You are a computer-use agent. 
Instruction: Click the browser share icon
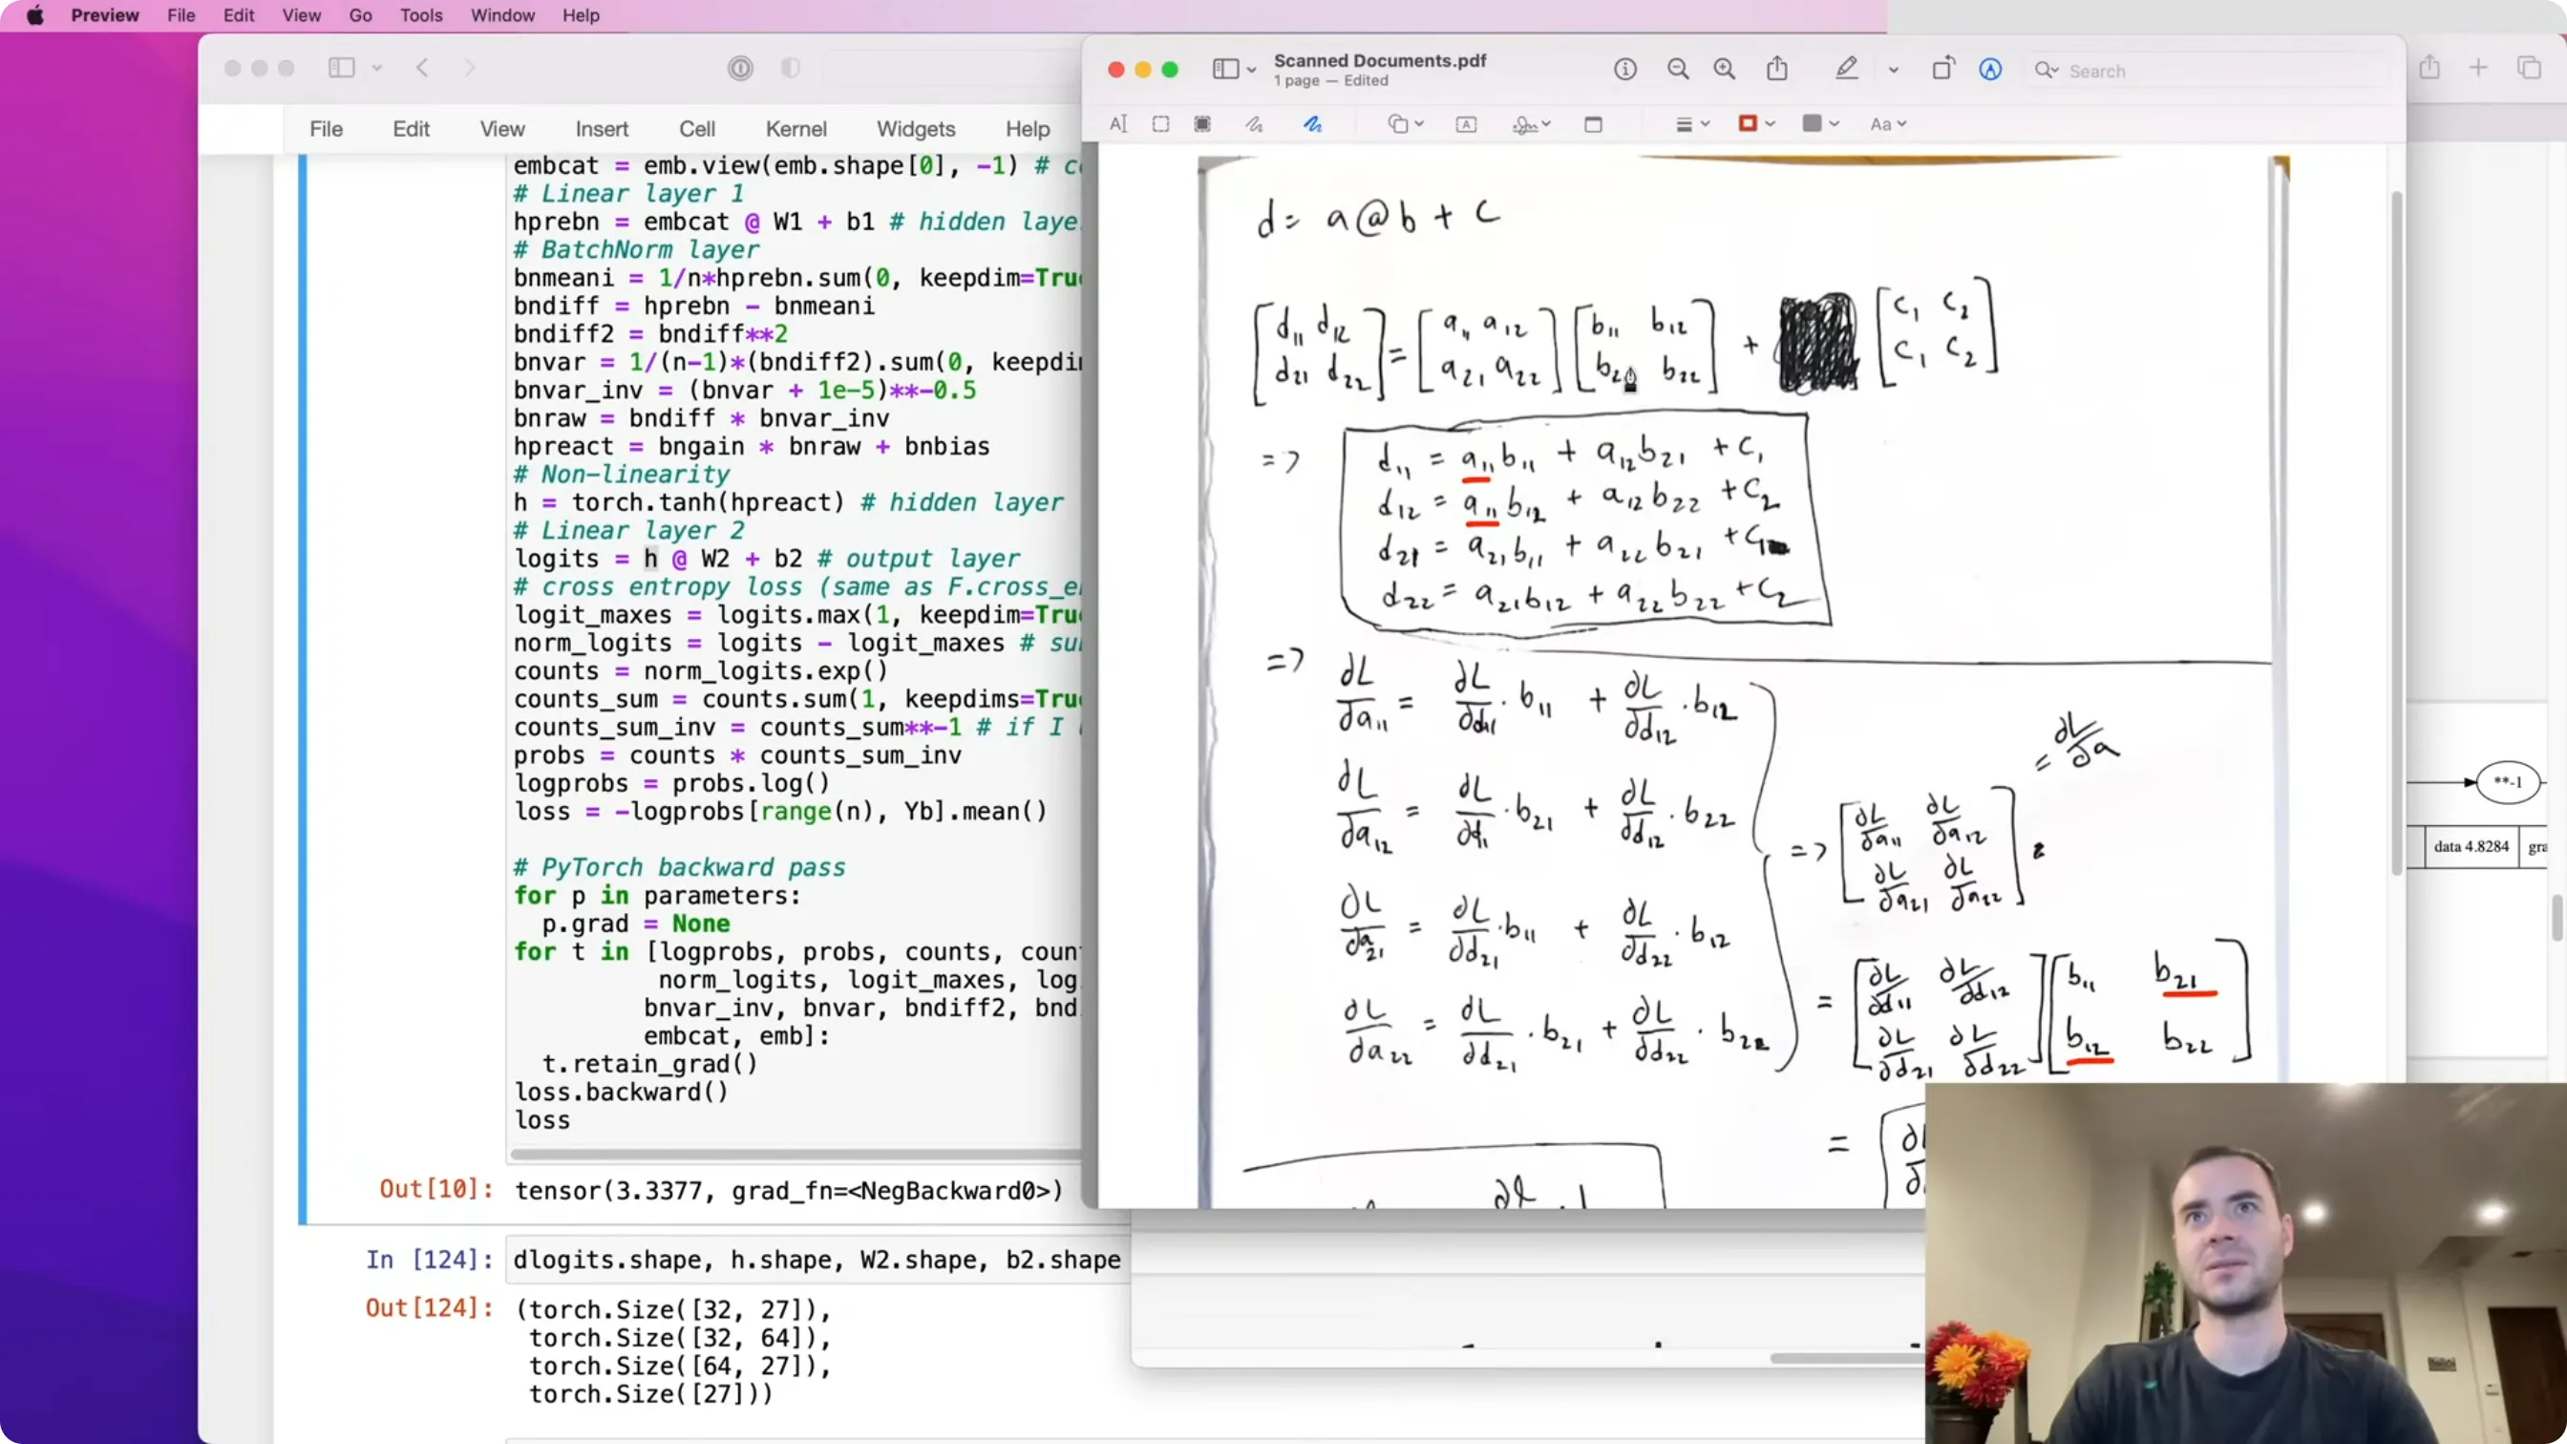2429,68
